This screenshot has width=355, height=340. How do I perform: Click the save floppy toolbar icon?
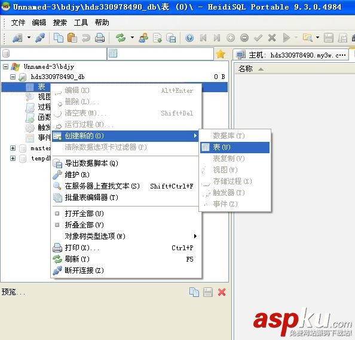(329, 38)
